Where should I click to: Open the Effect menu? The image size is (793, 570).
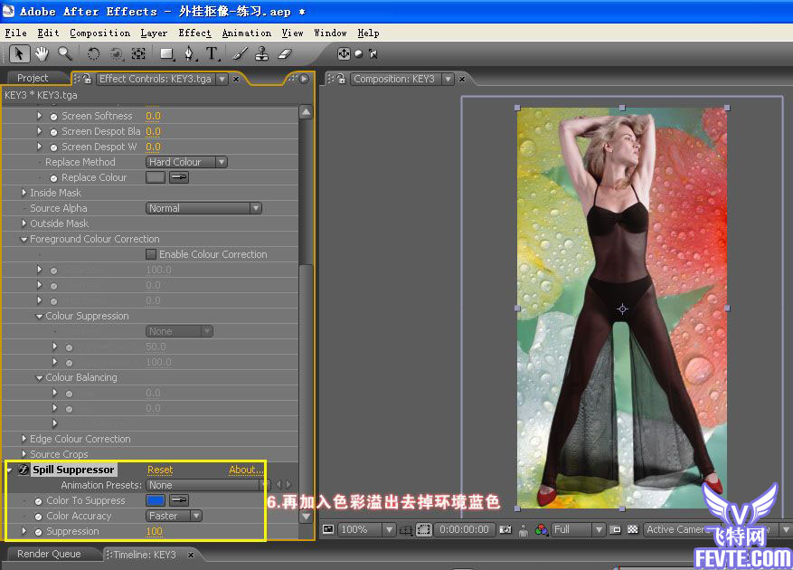(194, 33)
